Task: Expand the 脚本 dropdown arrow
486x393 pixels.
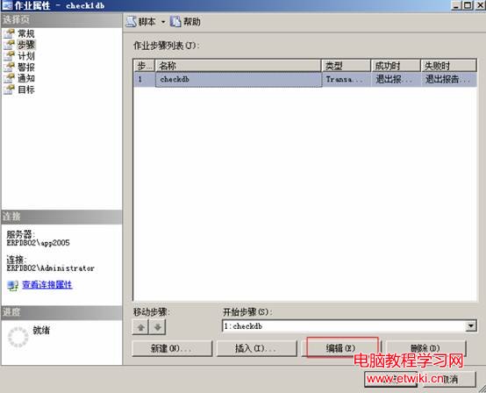Action: pos(163,22)
